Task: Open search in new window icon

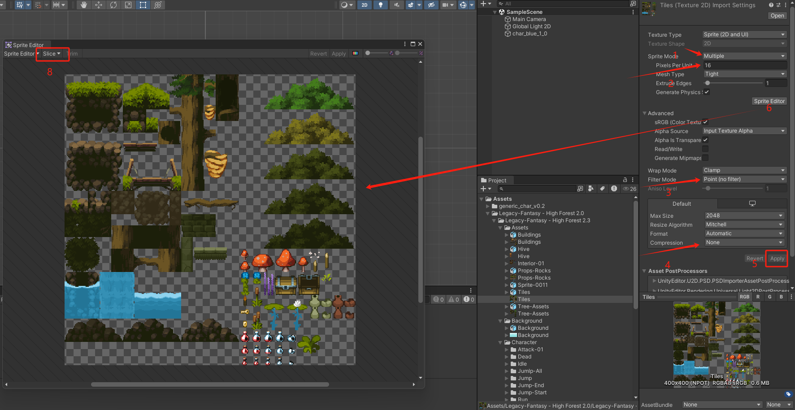Action: coord(580,189)
